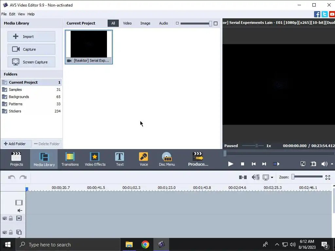335x251 pixels.
Task: Open the Edit menu
Action: pyautogui.click(x=12, y=14)
